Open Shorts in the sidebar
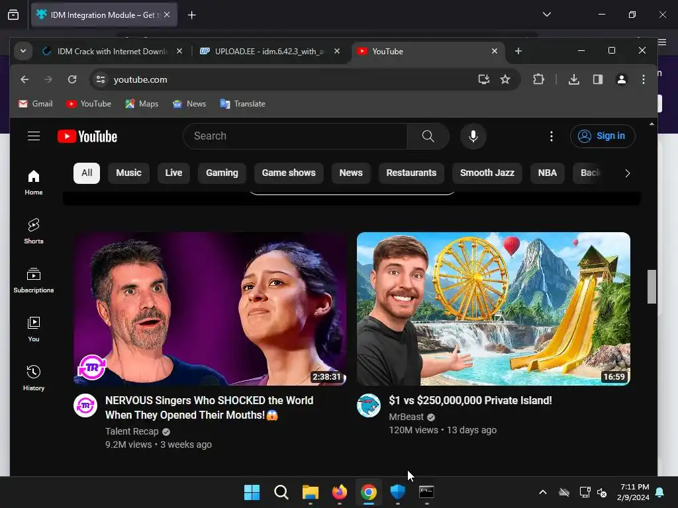Viewport: 678px width, 508px height. [34, 231]
